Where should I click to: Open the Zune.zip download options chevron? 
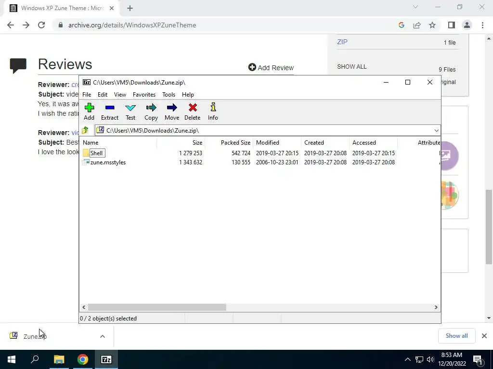[x=103, y=336]
